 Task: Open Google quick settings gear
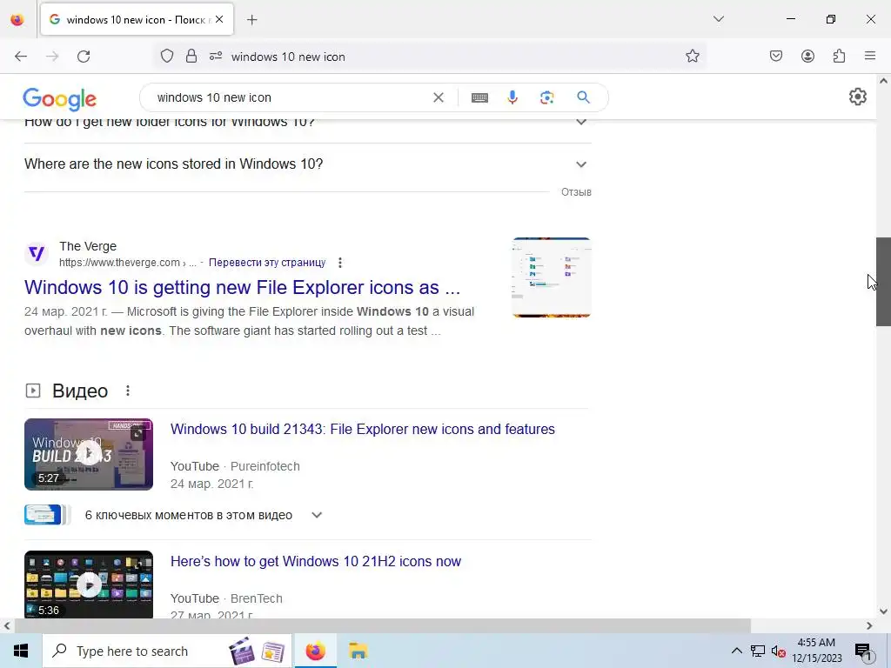coord(857,97)
